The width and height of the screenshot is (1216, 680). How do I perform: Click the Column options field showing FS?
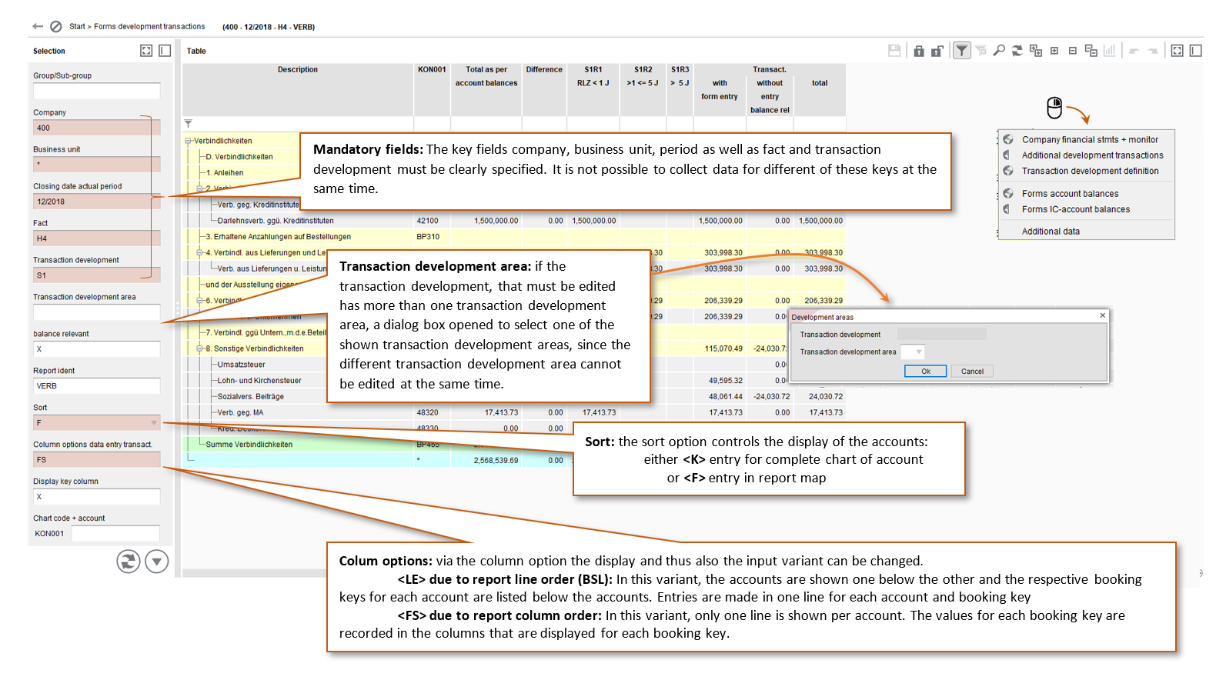click(97, 460)
